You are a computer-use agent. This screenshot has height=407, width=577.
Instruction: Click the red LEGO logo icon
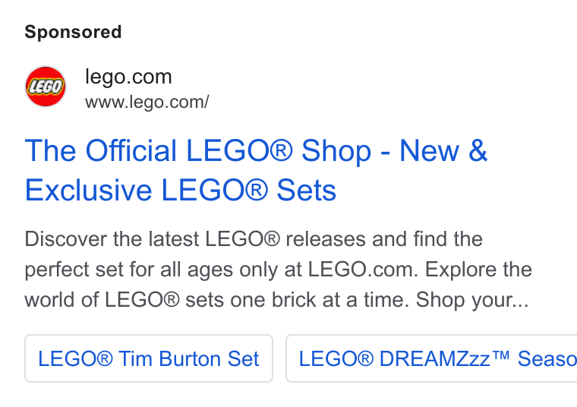(x=46, y=87)
